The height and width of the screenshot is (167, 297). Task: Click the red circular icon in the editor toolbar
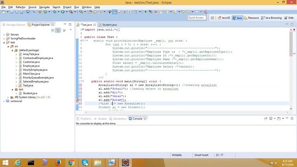155,12
